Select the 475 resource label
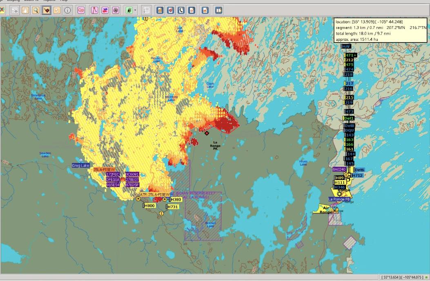Viewport: 430px width, 281px height. (x=350, y=65)
